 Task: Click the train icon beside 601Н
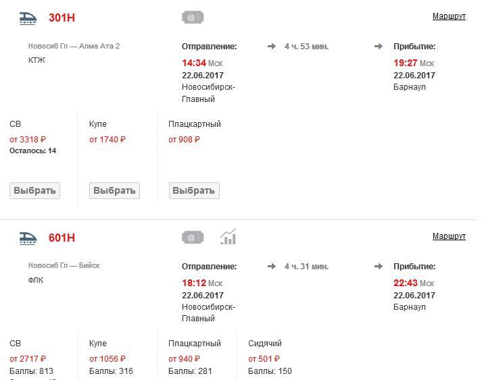point(28,238)
